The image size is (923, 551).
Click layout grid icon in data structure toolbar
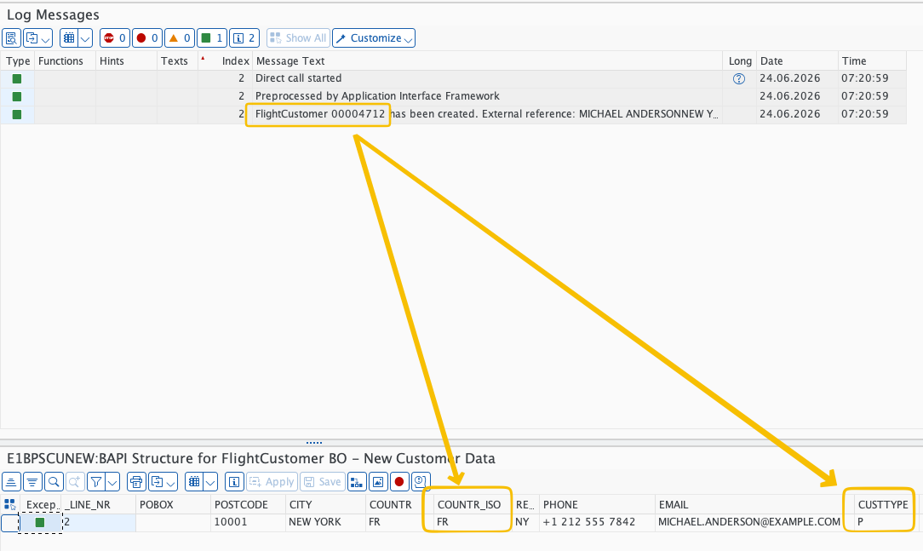pyautogui.click(x=194, y=481)
